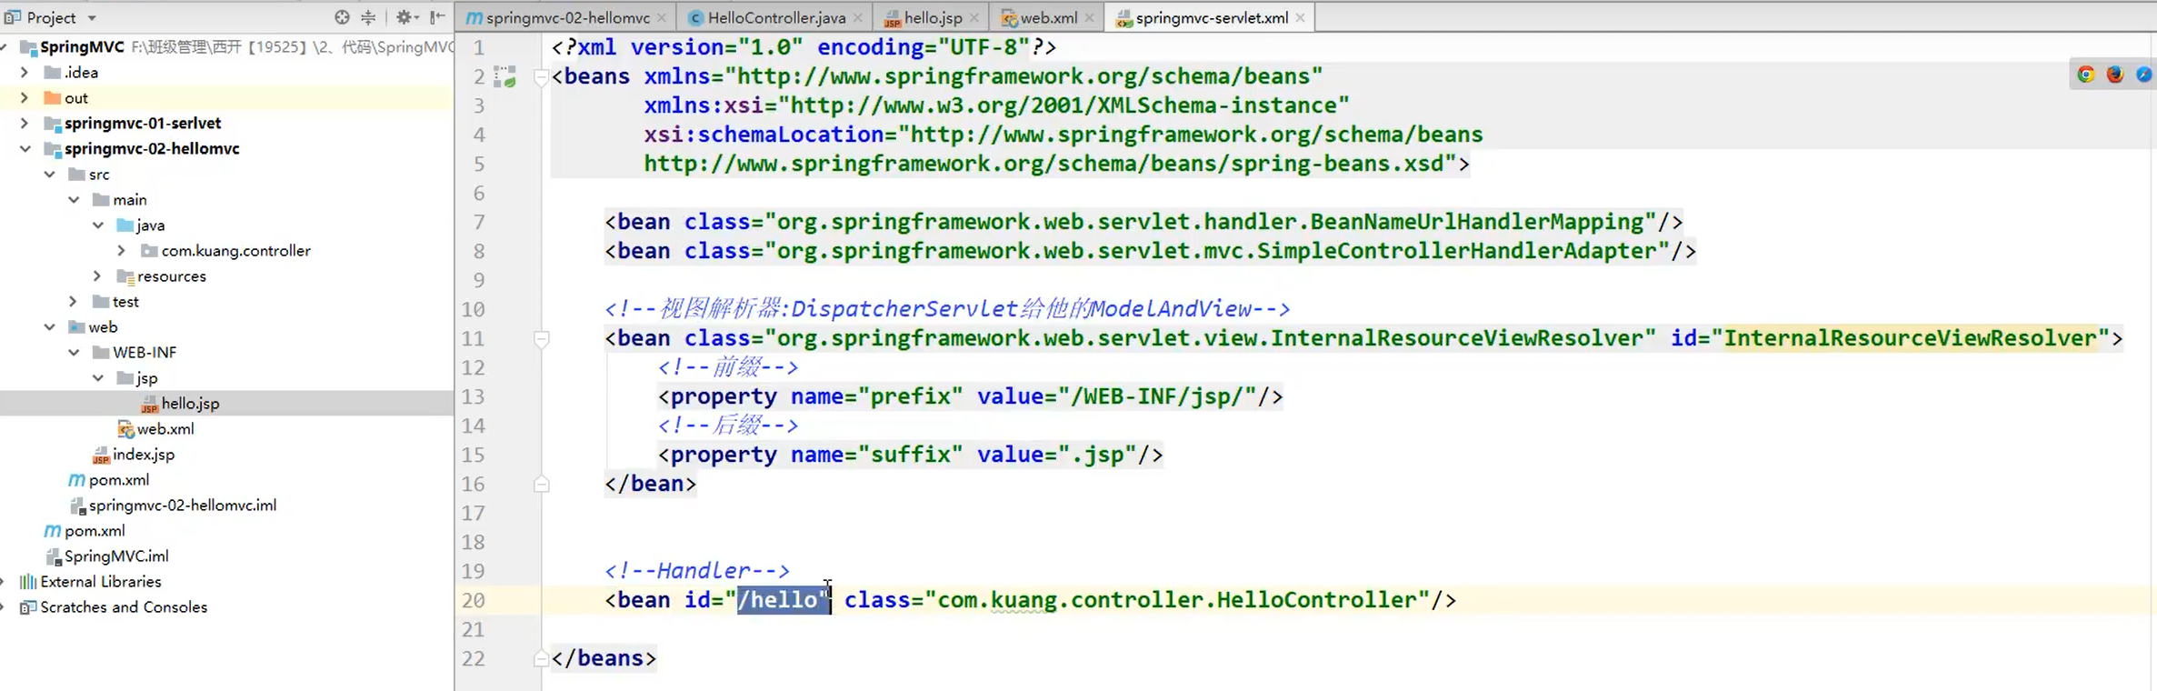Close the web.xml editor tab
Screen dimensions: 2157x691
1089,17
